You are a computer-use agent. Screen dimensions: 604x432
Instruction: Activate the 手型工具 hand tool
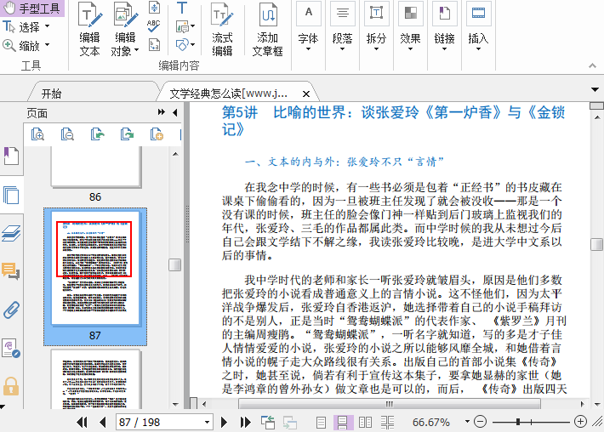tap(32, 9)
